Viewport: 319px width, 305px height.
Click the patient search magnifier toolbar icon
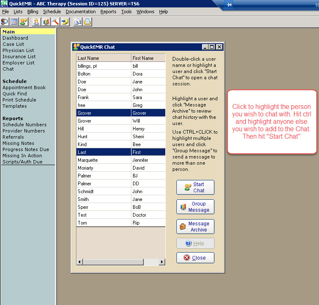pyautogui.click(x=5, y=22)
